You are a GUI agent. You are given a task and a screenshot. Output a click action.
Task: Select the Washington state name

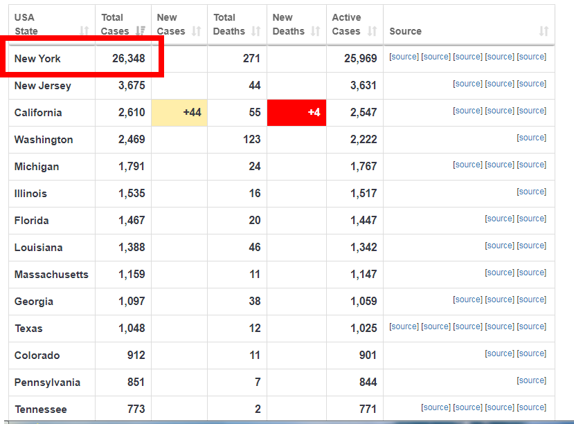[44, 140]
